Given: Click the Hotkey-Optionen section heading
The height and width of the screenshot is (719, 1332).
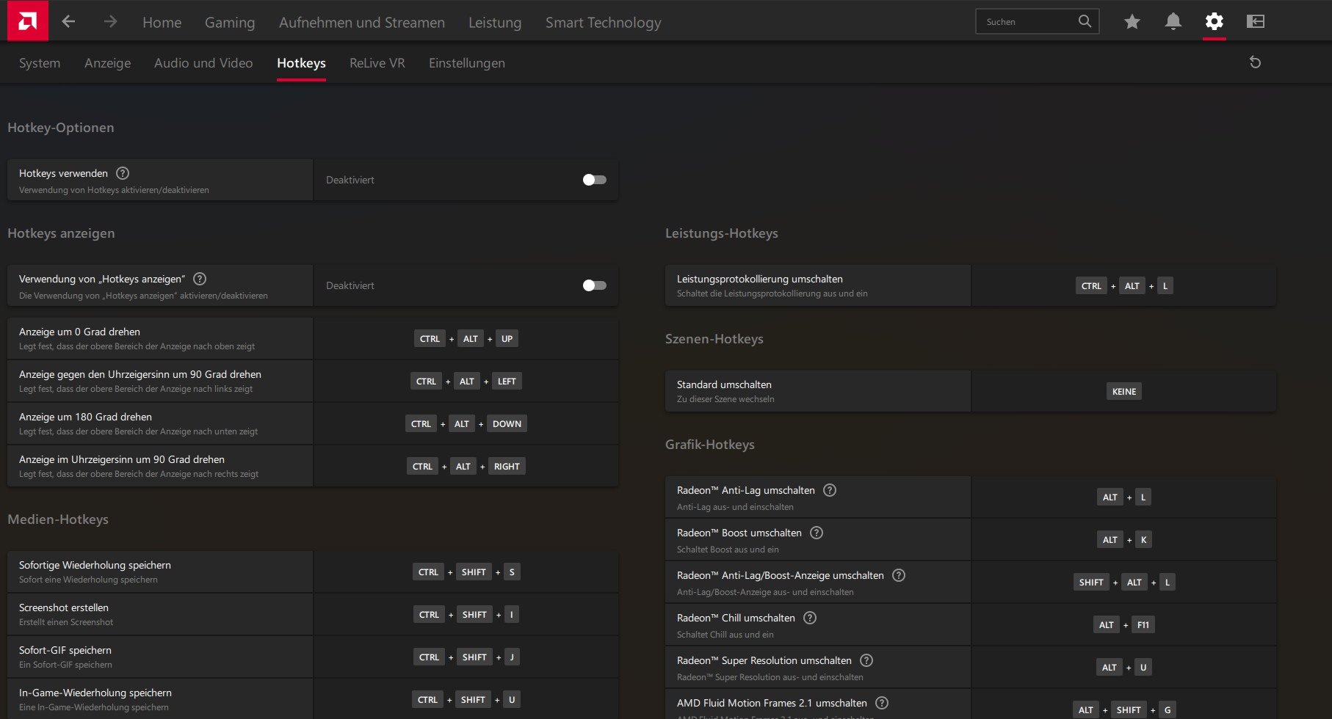Looking at the screenshot, I should [x=61, y=128].
